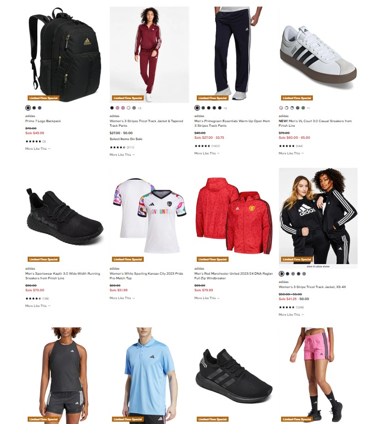376x424 pixels.
Task: Click Limited-Time Special badge on pink shorts image
Action: [x=297, y=419]
